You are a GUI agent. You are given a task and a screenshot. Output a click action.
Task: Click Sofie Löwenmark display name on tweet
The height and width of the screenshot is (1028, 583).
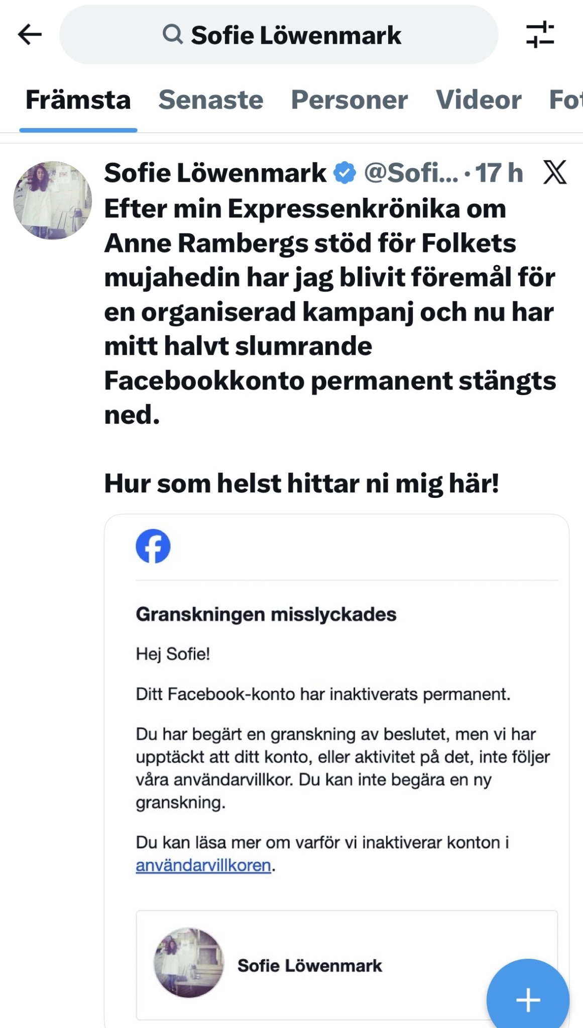pyautogui.click(x=215, y=173)
